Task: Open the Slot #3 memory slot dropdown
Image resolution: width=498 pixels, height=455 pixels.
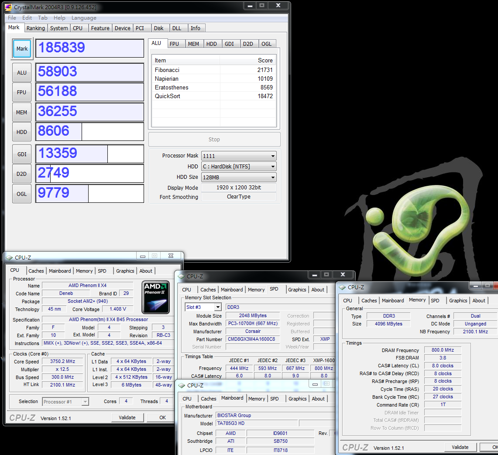Action: pos(217,307)
